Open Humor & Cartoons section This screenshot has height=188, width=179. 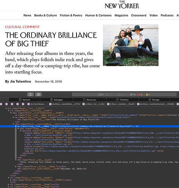click(98, 15)
